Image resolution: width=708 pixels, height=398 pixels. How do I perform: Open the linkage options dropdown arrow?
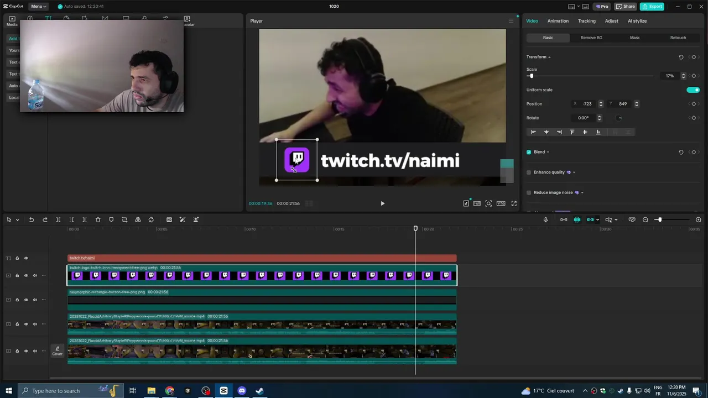pos(597,220)
